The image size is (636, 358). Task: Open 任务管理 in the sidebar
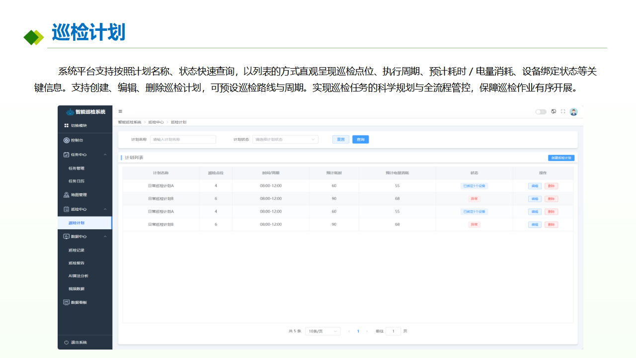77,169
